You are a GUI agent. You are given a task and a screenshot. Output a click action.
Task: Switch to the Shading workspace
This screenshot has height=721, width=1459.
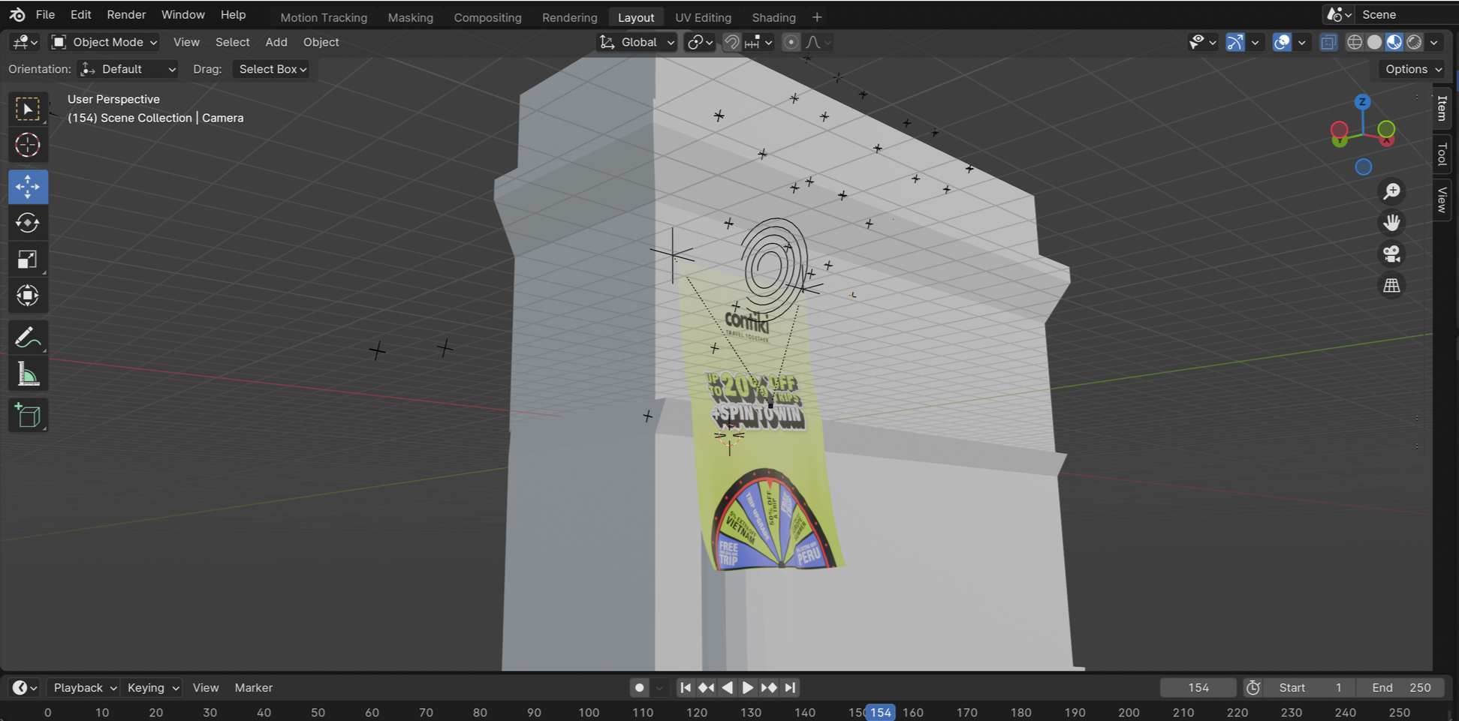[x=773, y=17]
